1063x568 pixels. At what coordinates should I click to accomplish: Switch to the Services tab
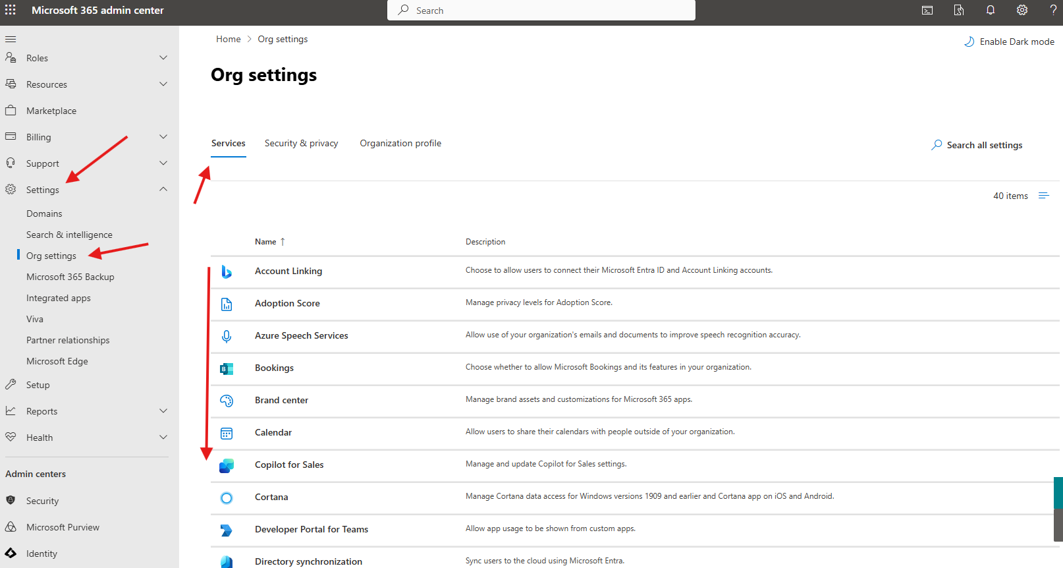229,143
